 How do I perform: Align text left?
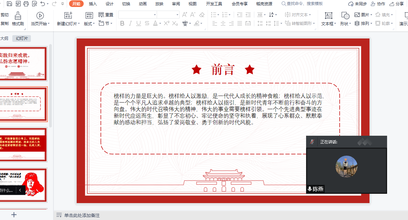click(x=215, y=24)
